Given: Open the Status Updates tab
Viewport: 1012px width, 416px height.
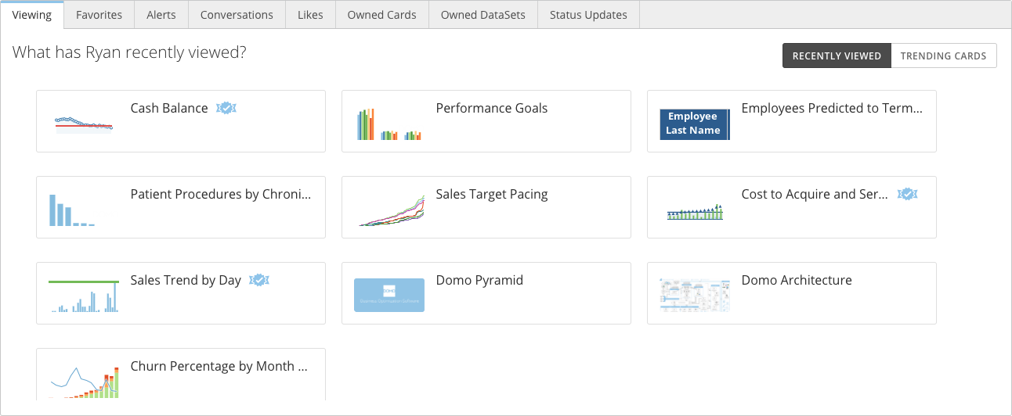Looking at the screenshot, I should pos(588,14).
